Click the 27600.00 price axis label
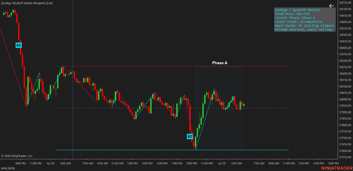The width and height of the screenshot is (353, 171). click(x=345, y=151)
